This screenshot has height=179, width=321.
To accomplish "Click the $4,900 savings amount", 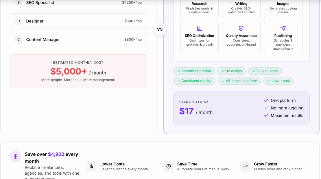I will coord(56,154).
